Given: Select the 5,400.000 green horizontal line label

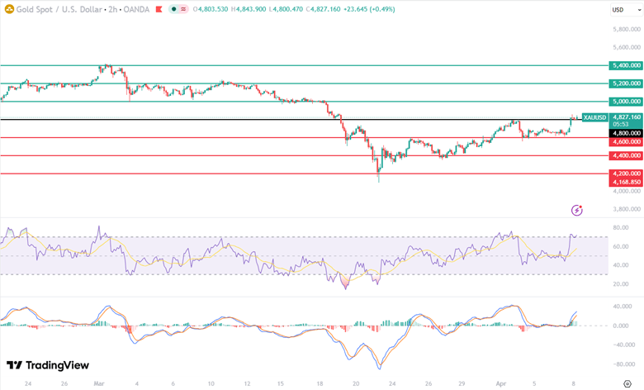Looking at the screenshot, I should [x=625, y=65].
